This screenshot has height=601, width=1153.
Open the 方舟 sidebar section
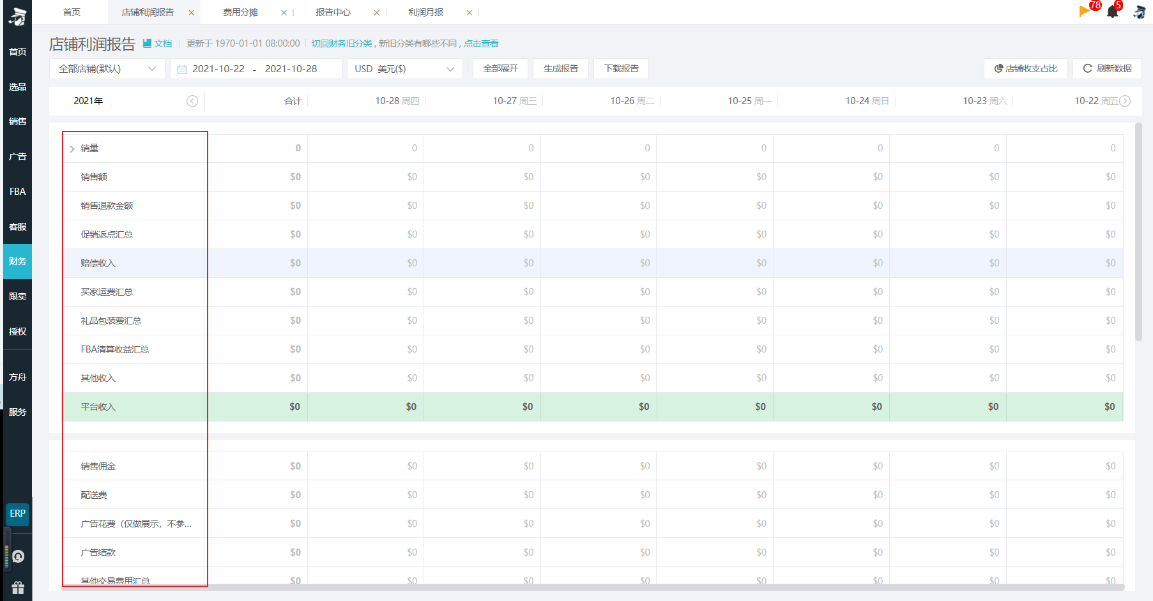[x=17, y=377]
